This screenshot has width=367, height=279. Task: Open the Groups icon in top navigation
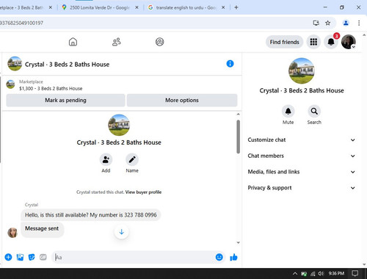click(x=160, y=42)
